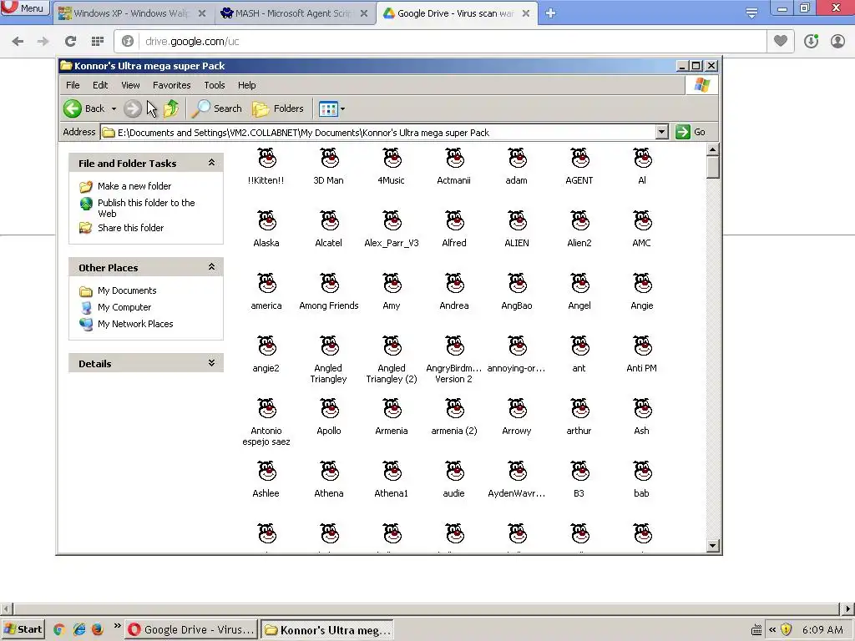The image size is (855, 641).
Task: Go up one folder level
Action: tap(171, 109)
